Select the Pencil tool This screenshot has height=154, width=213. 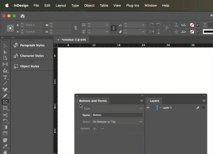(5, 96)
